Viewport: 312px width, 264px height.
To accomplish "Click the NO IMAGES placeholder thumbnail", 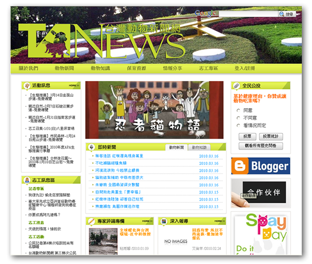I will (176, 241).
